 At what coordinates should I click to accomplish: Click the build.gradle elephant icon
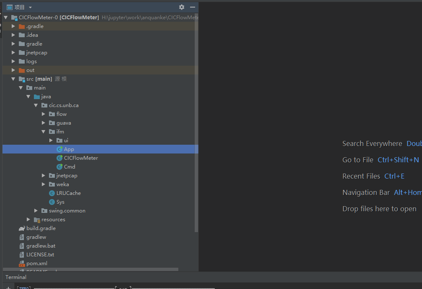tap(22, 228)
